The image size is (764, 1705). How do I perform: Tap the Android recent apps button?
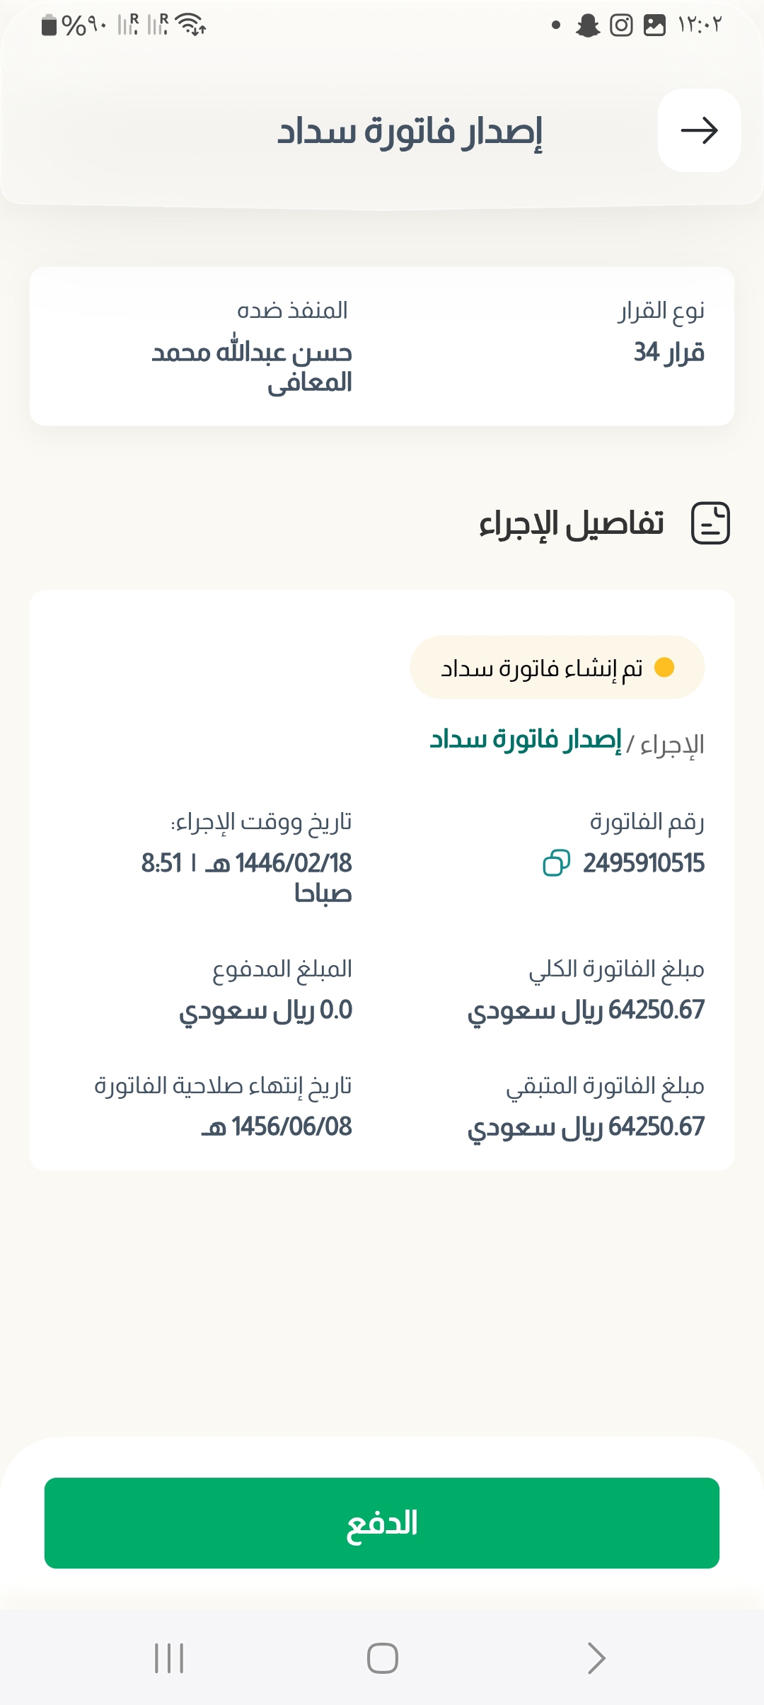coord(169,1658)
